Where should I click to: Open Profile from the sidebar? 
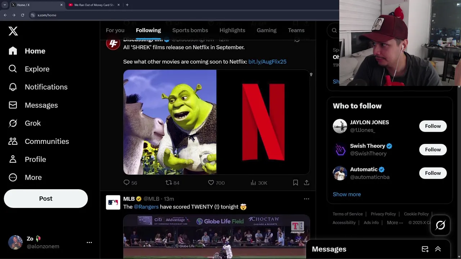click(x=27, y=159)
